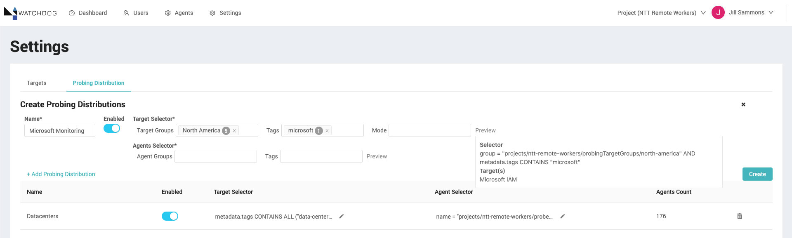Click the Agent Groups input field
Viewport: 792px width, 238px height.
tap(216, 156)
